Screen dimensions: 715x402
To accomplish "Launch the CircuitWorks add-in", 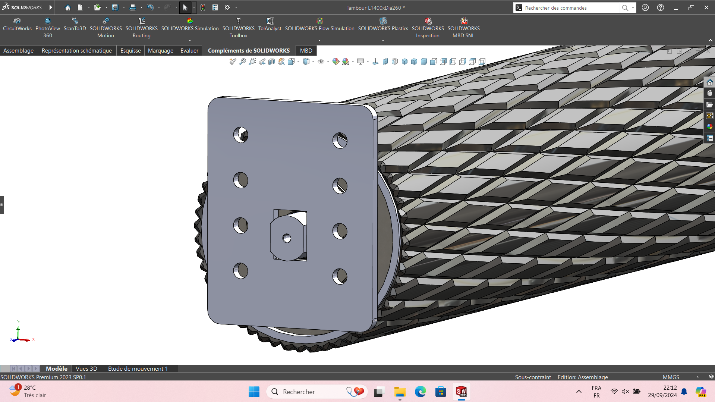I will pyautogui.click(x=17, y=25).
